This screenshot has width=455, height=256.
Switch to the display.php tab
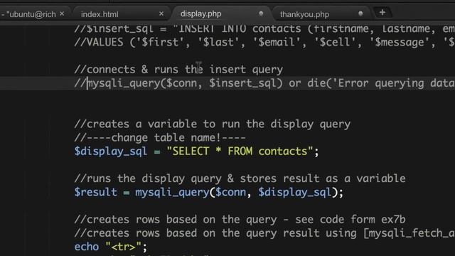[200, 14]
